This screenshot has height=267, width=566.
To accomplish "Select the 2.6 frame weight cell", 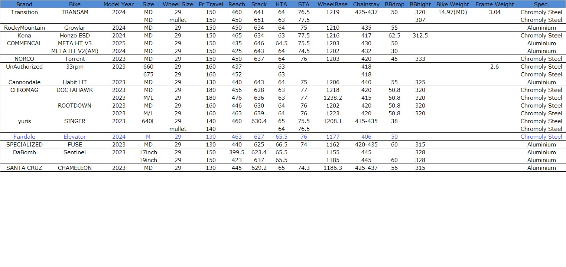I will (495, 67).
